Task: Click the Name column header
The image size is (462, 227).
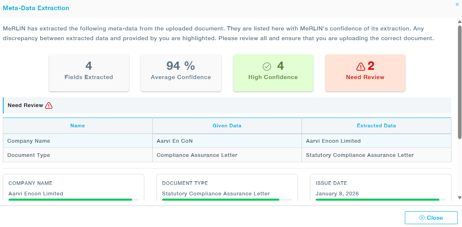Action: click(x=77, y=126)
